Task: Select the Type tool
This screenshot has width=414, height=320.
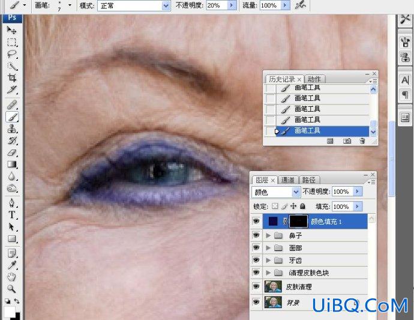Action: click(x=11, y=215)
